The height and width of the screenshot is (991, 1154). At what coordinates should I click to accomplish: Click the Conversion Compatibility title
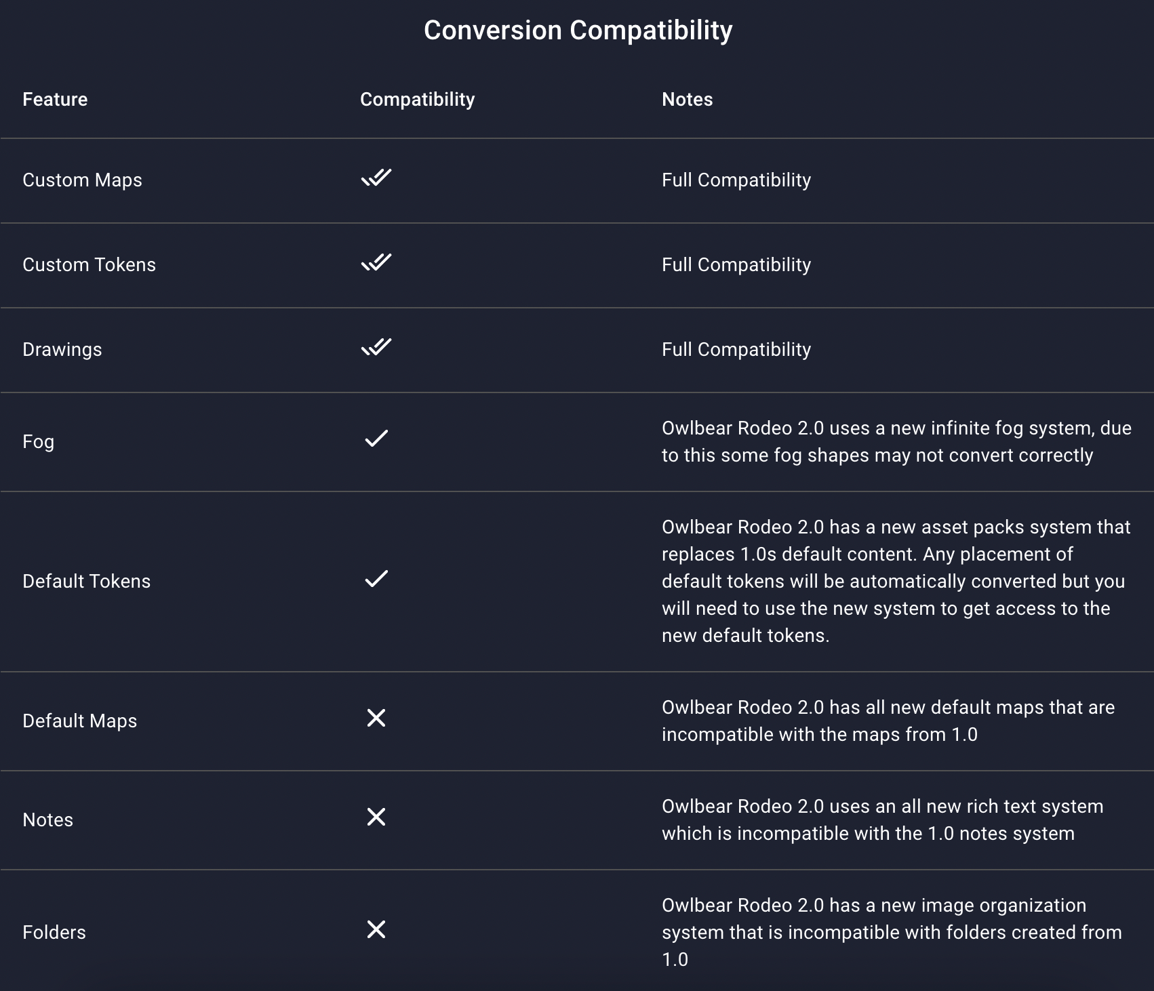tap(578, 31)
